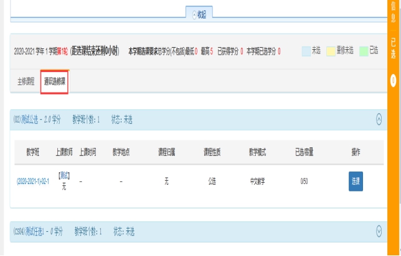Click the 收起 collapse button at top
The height and width of the screenshot is (256, 401).
coord(200,14)
